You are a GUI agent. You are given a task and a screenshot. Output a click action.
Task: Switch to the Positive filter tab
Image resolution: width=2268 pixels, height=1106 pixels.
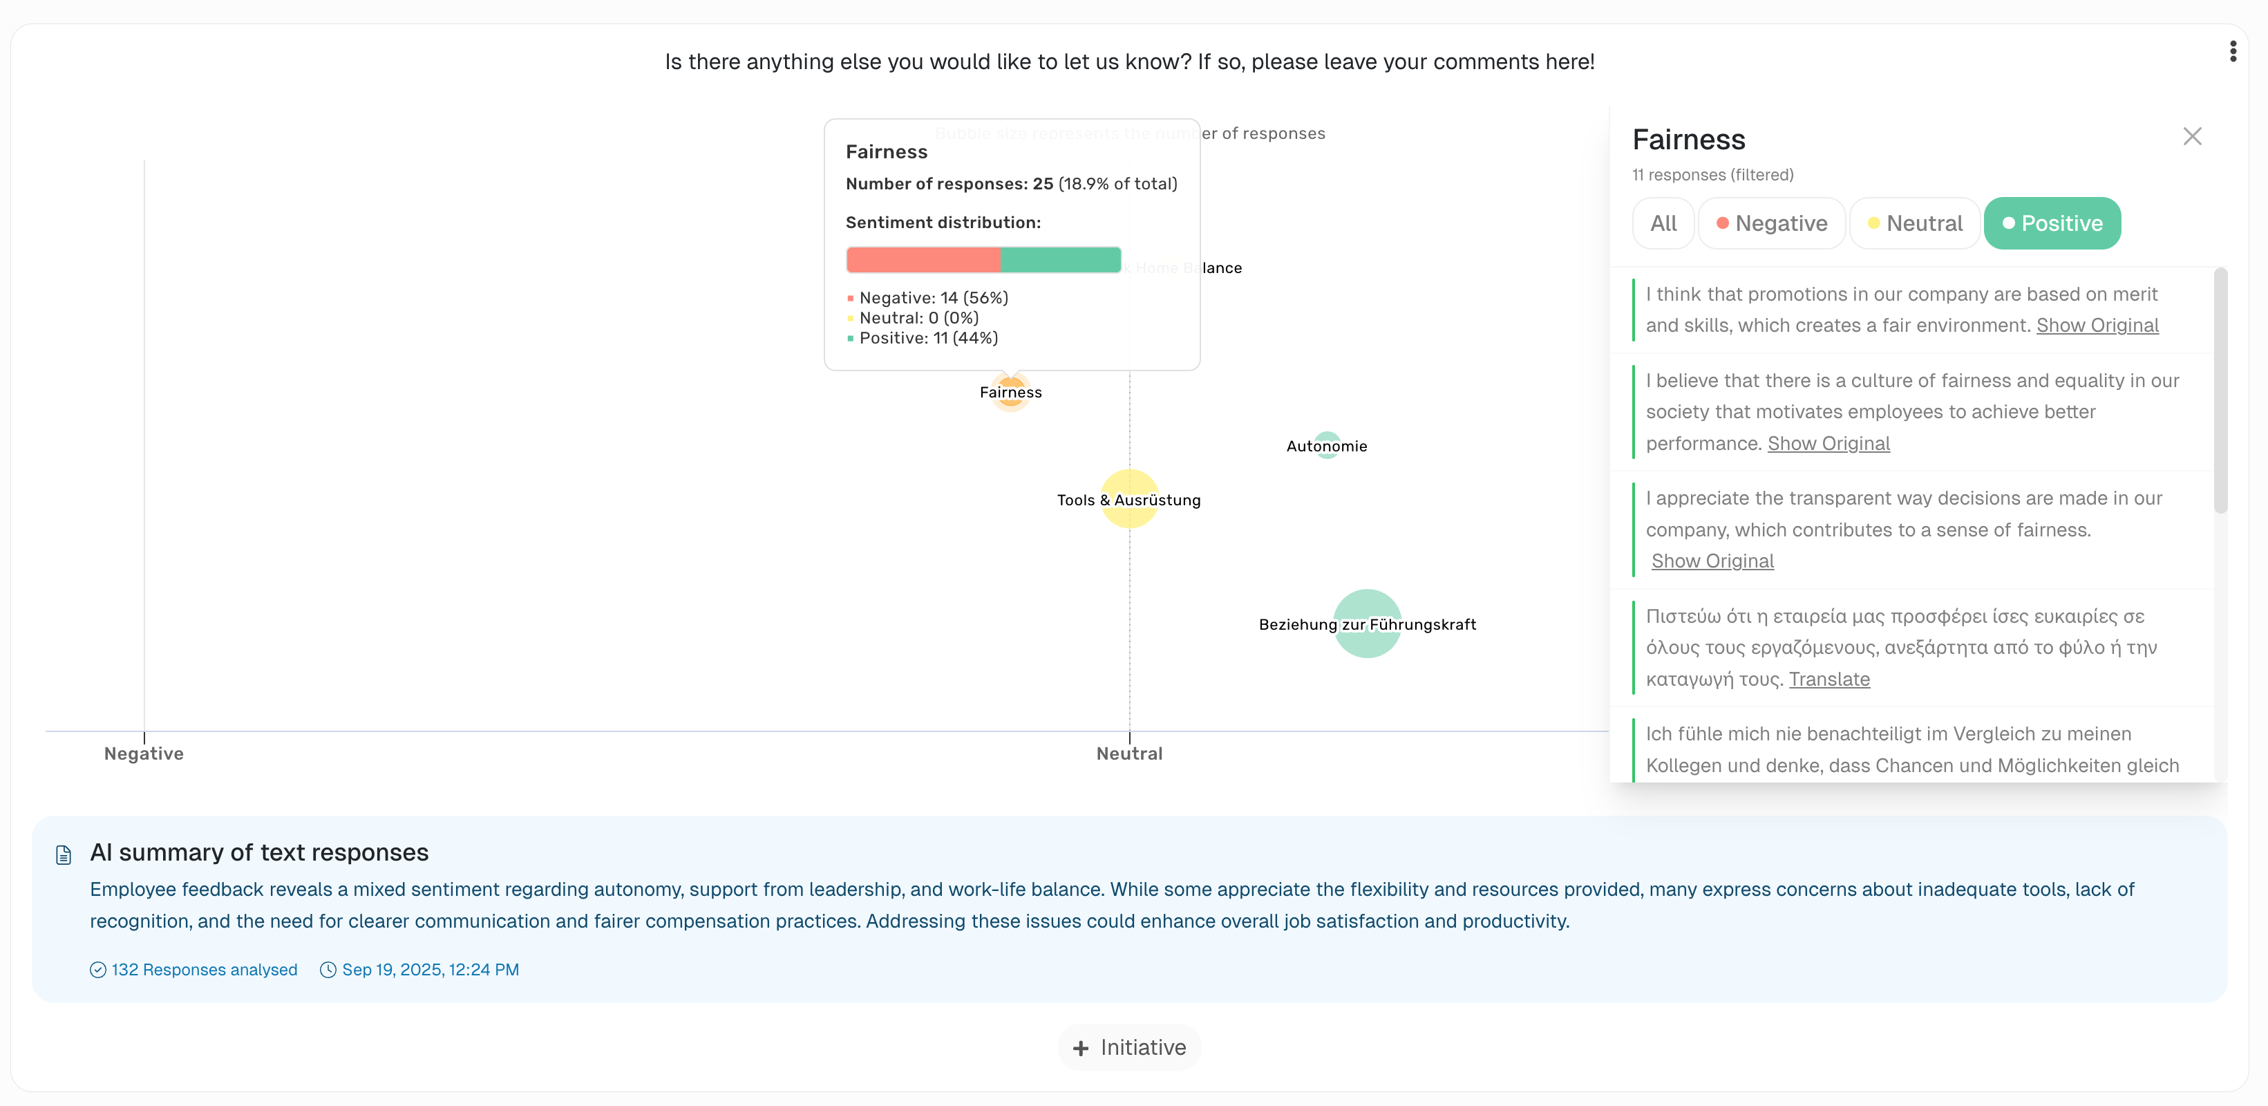pos(2052,223)
